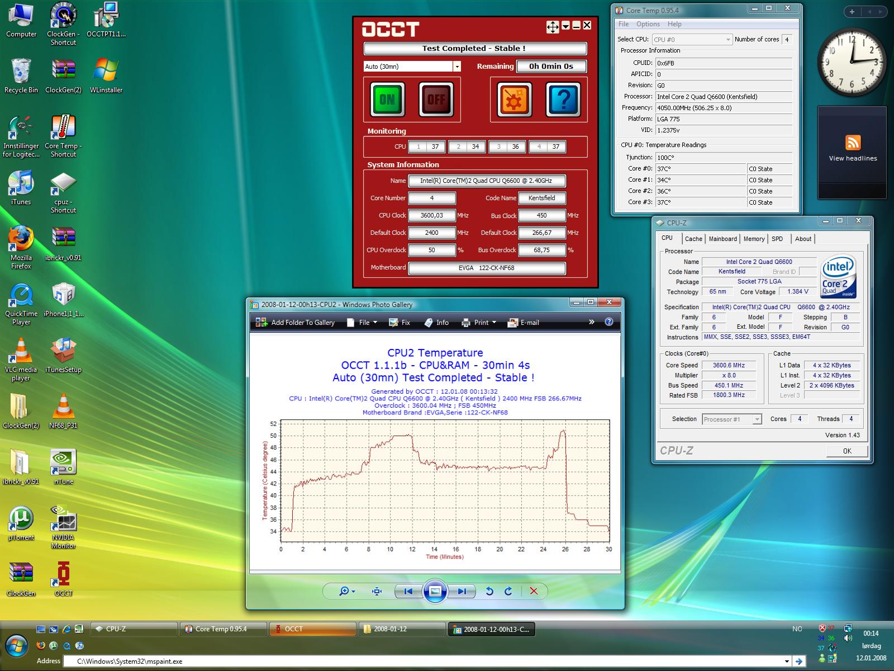This screenshot has height=671, width=894.
Task: Go to previous photo in Photo Gallery
Action: click(408, 591)
